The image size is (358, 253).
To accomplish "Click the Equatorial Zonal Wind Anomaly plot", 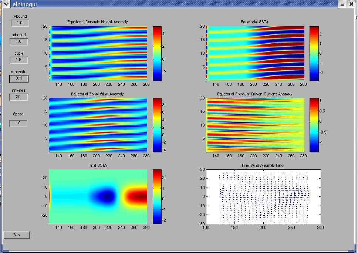I will [98, 125].
